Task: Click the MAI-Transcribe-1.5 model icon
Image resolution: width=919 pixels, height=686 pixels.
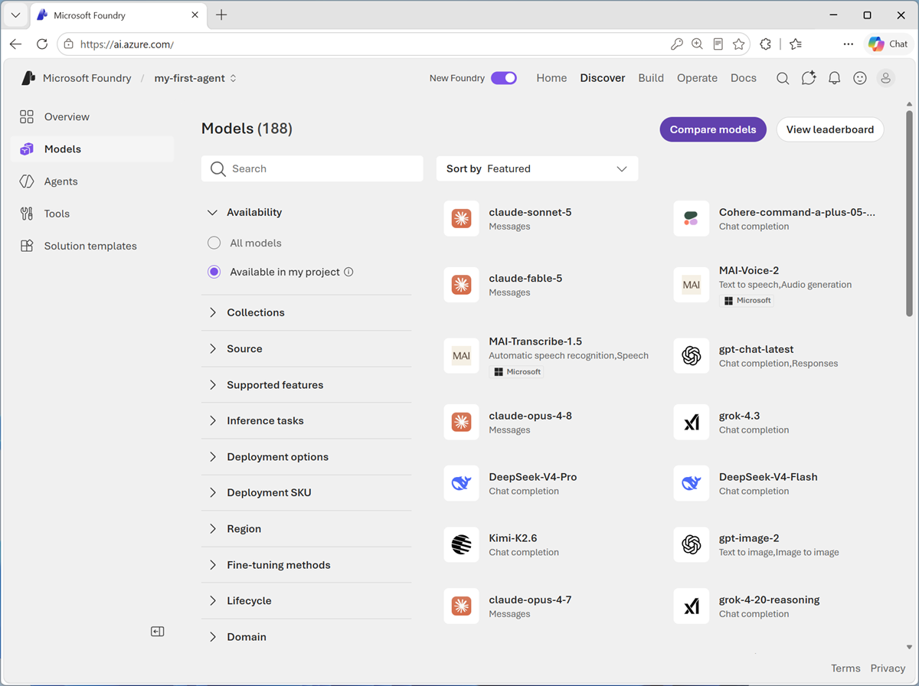Action: [x=461, y=356]
